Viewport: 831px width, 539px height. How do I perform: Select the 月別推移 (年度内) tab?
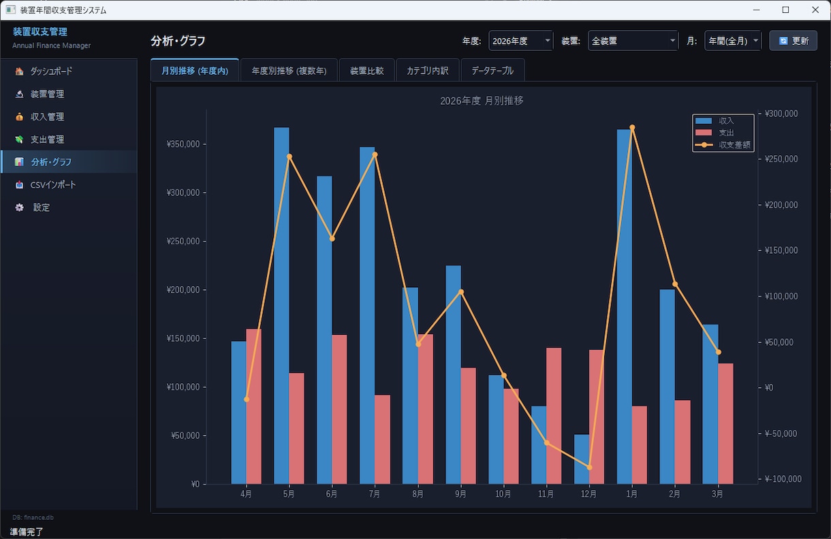click(195, 70)
